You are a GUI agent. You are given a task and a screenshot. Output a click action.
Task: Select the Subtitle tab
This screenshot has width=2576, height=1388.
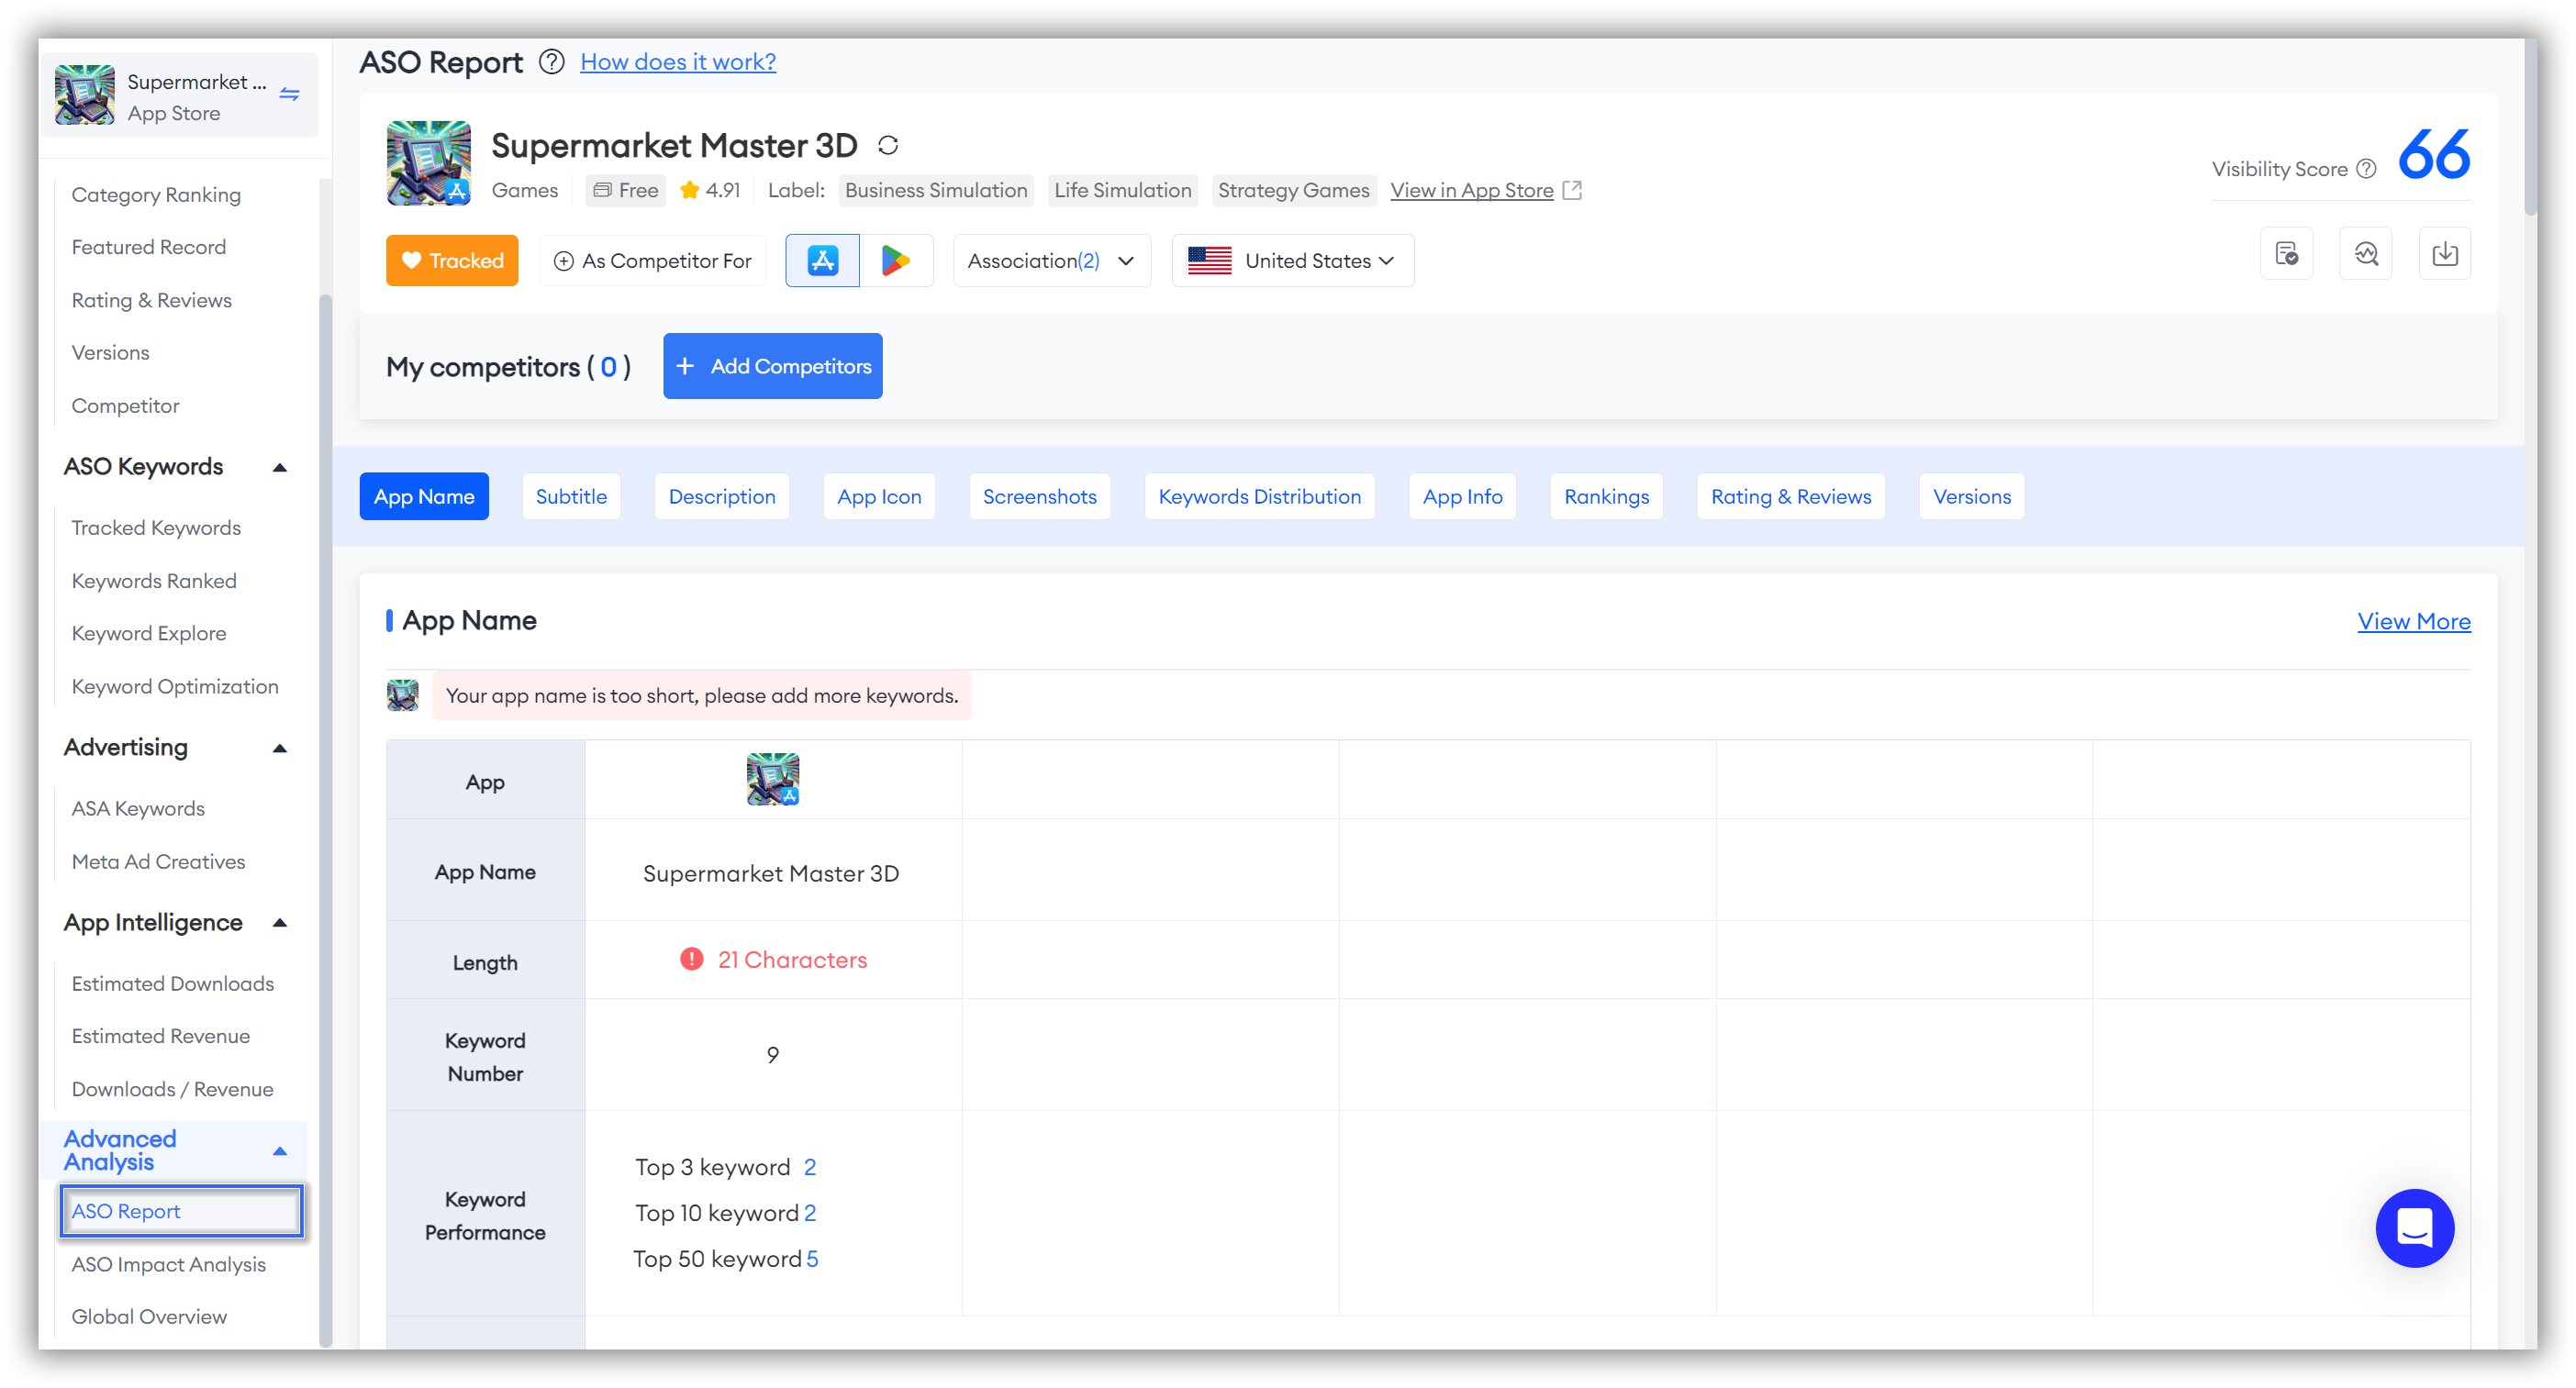click(x=569, y=495)
